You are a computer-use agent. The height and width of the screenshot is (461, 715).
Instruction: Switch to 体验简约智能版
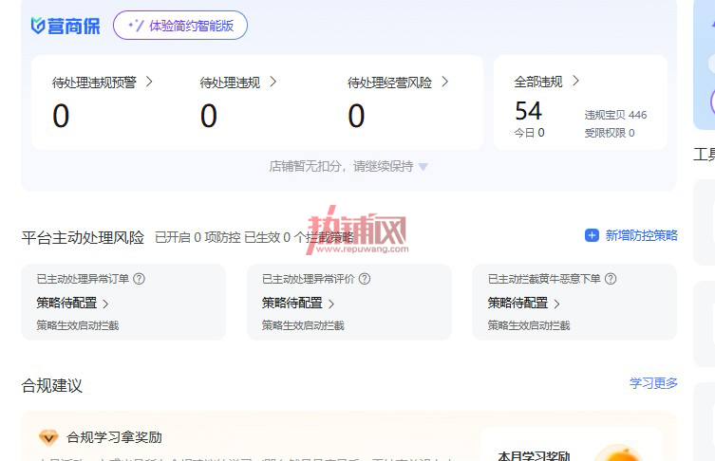[x=180, y=26]
